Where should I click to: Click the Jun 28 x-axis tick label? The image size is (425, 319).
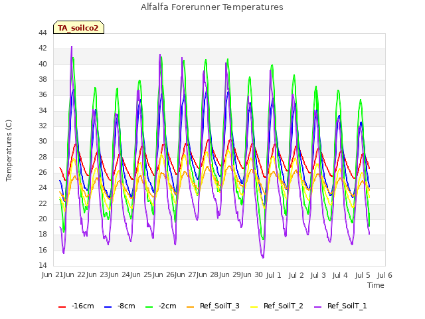(x=209, y=275)
